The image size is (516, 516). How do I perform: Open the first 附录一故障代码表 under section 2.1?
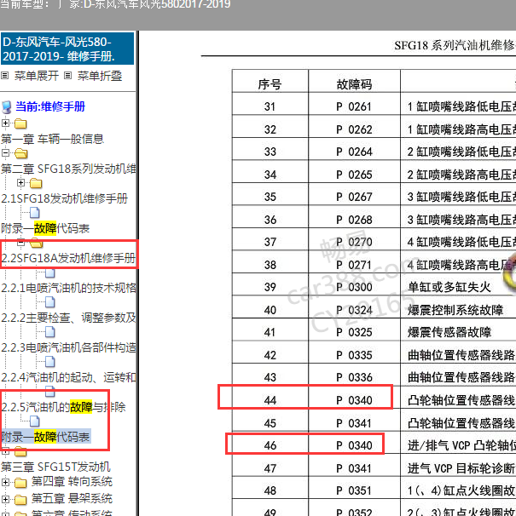pyautogui.click(x=45, y=228)
